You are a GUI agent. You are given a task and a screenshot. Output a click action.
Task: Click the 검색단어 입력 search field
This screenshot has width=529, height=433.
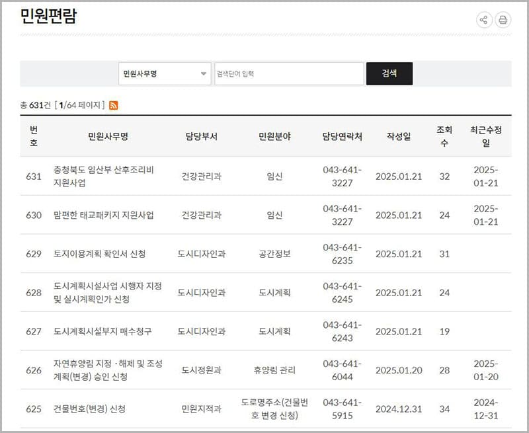(x=289, y=74)
